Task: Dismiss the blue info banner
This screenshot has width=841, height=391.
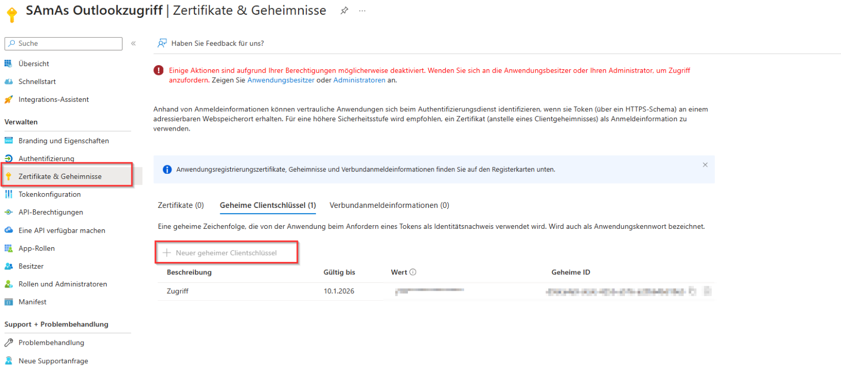Action: pos(705,165)
